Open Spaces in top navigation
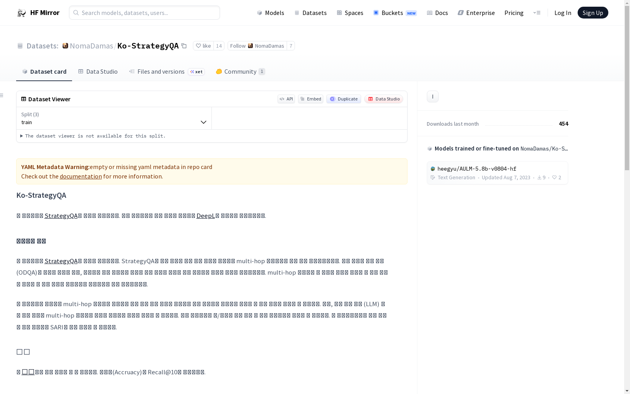630x394 pixels. [350, 13]
